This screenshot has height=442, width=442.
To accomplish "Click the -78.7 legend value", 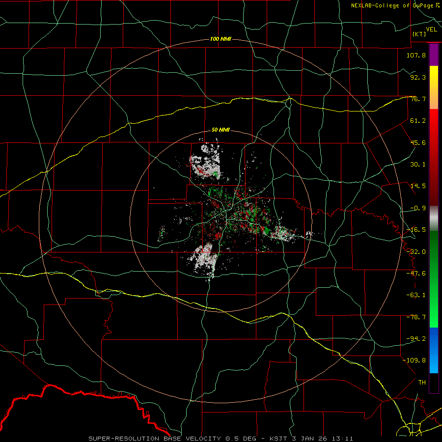I will pos(416,317).
